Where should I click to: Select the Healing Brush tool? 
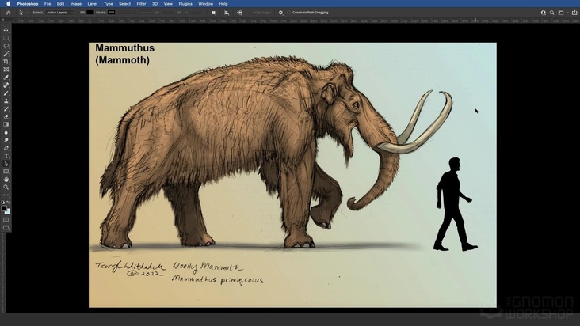pyautogui.click(x=6, y=85)
